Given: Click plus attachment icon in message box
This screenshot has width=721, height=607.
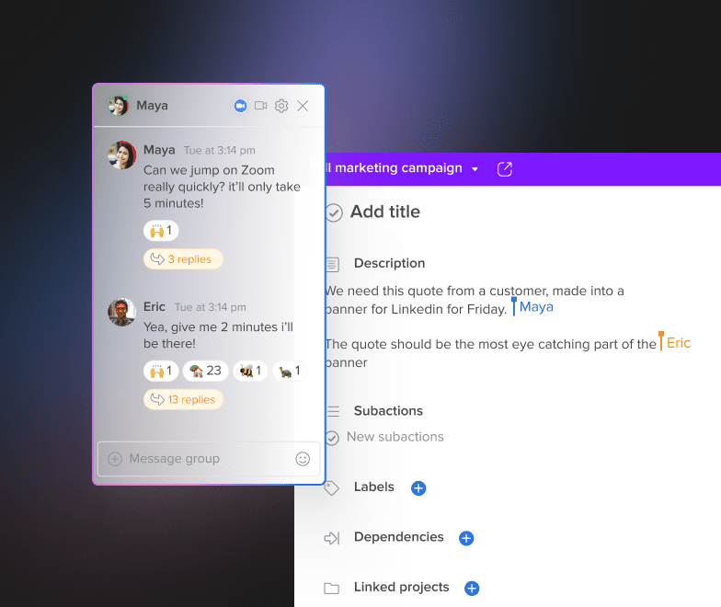Looking at the screenshot, I should pos(115,459).
